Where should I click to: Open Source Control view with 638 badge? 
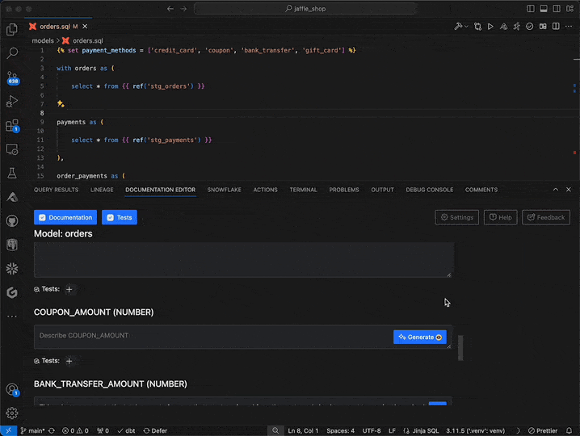pos(12,78)
